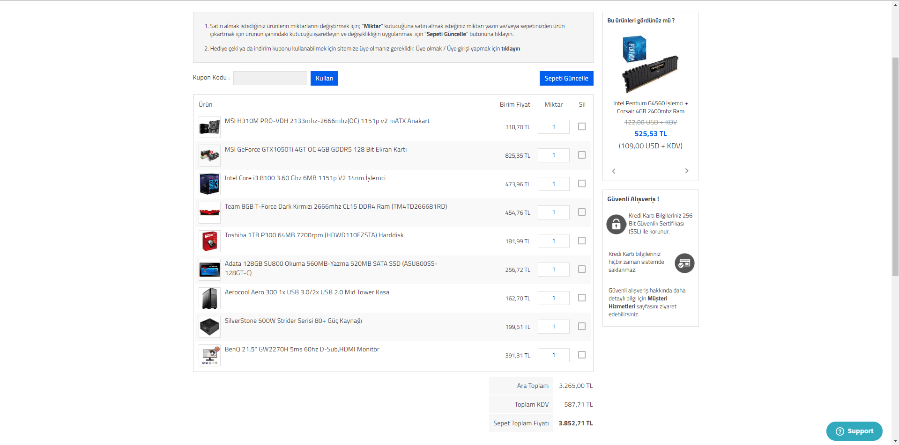Open the MSI H310M PRO-VDH Anakart product link
The width and height of the screenshot is (899, 445).
click(327, 121)
